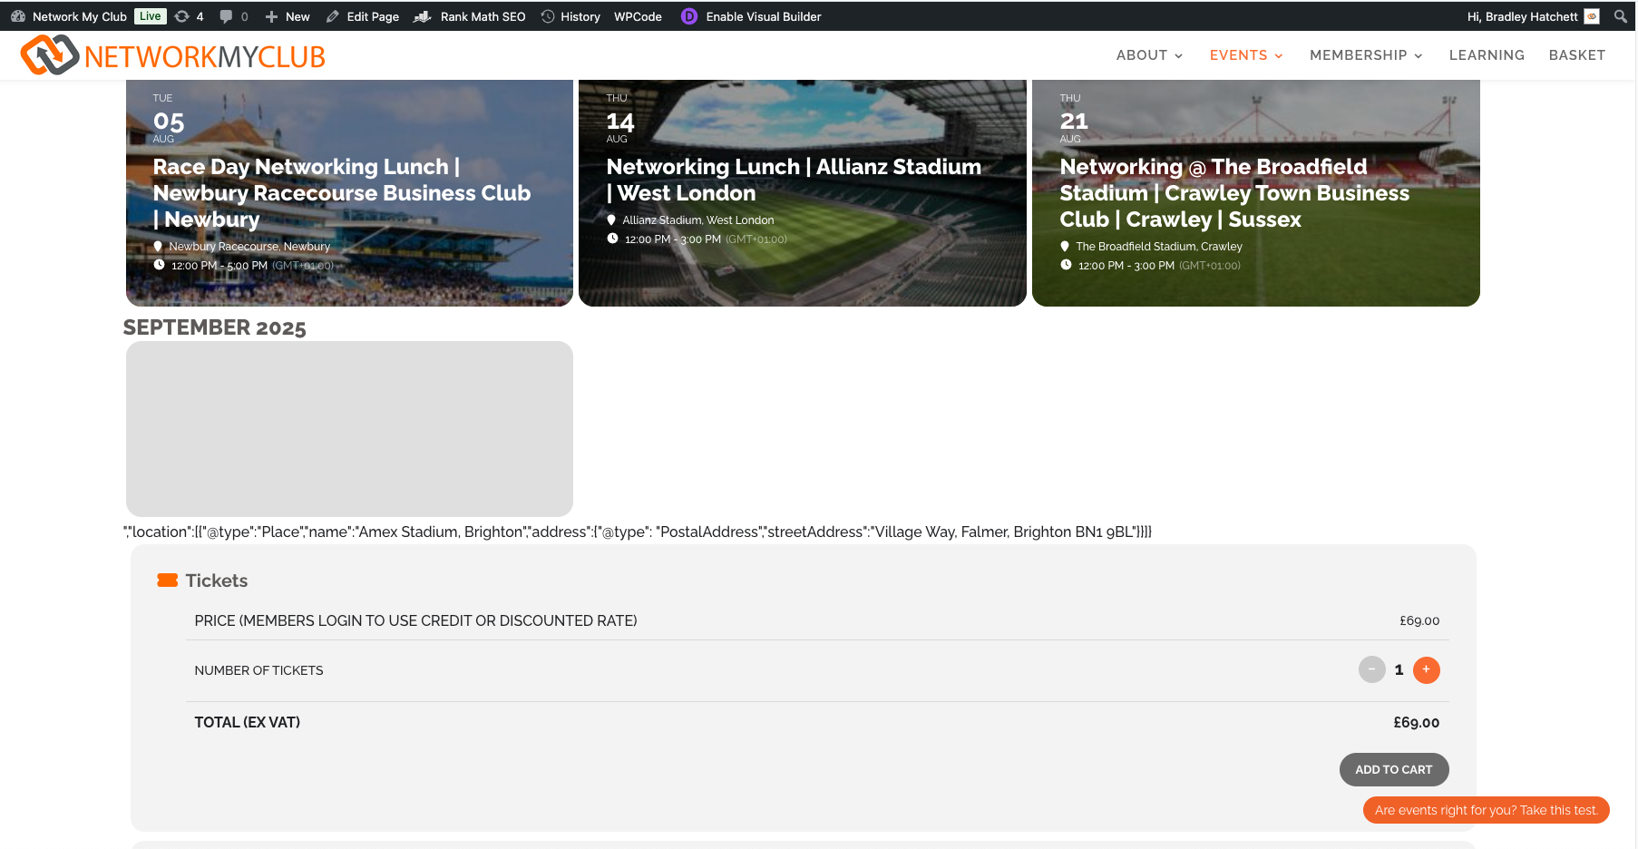Click the location pin by Allianz Stadium
This screenshot has height=849, width=1638.
(x=611, y=220)
